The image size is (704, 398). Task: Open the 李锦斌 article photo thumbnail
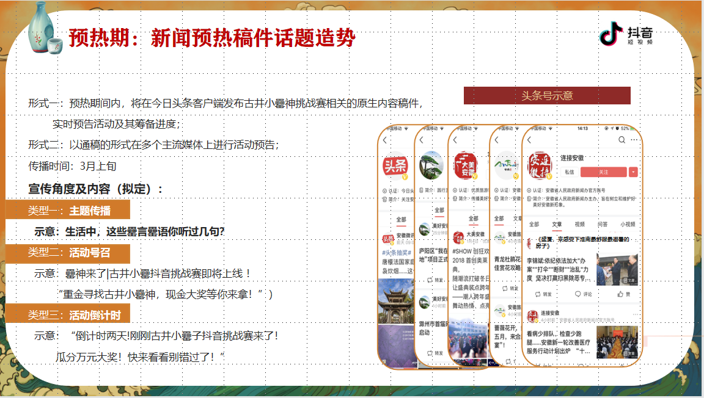click(617, 269)
